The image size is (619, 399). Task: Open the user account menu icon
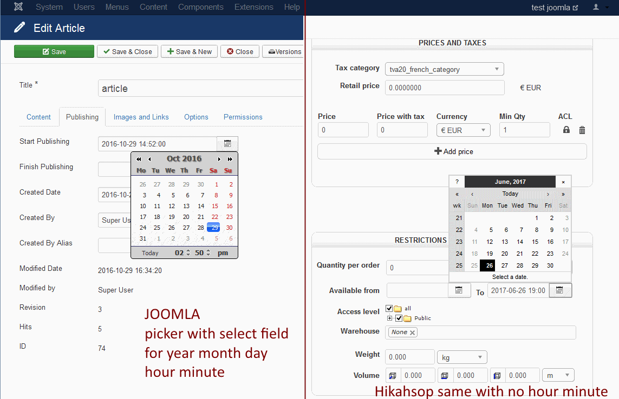point(596,7)
